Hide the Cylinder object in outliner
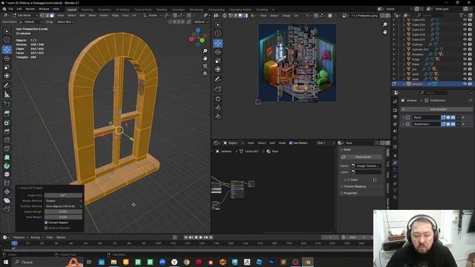The width and height of the screenshot is (475, 267). 465,44
